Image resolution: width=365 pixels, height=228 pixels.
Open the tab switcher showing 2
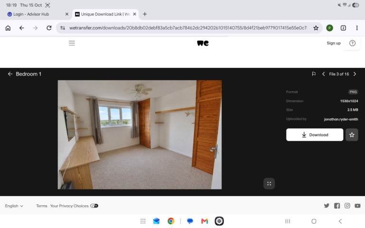(x=343, y=28)
